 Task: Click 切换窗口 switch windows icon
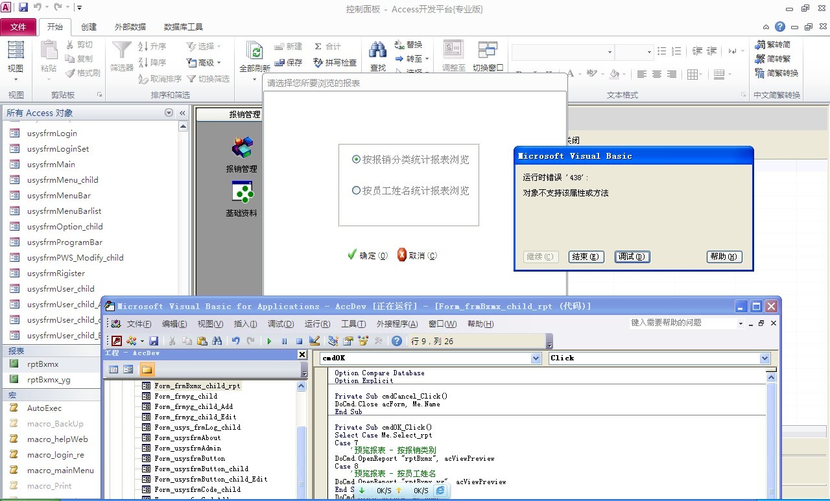[x=488, y=51]
